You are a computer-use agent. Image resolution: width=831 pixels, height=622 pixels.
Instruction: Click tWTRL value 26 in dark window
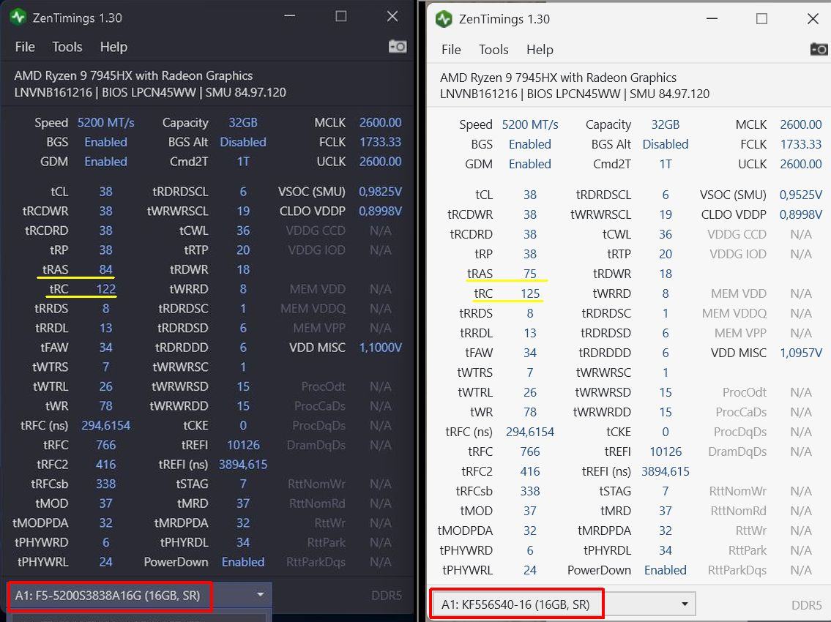[105, 386]
